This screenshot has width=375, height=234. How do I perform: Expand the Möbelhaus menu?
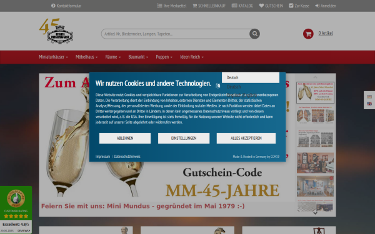pos(86,57)
